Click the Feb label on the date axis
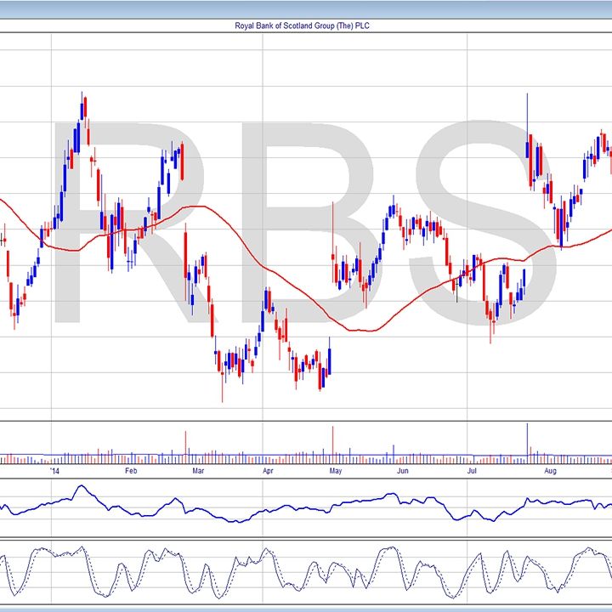This screenshot has height=612, width=612. [131, 470]
